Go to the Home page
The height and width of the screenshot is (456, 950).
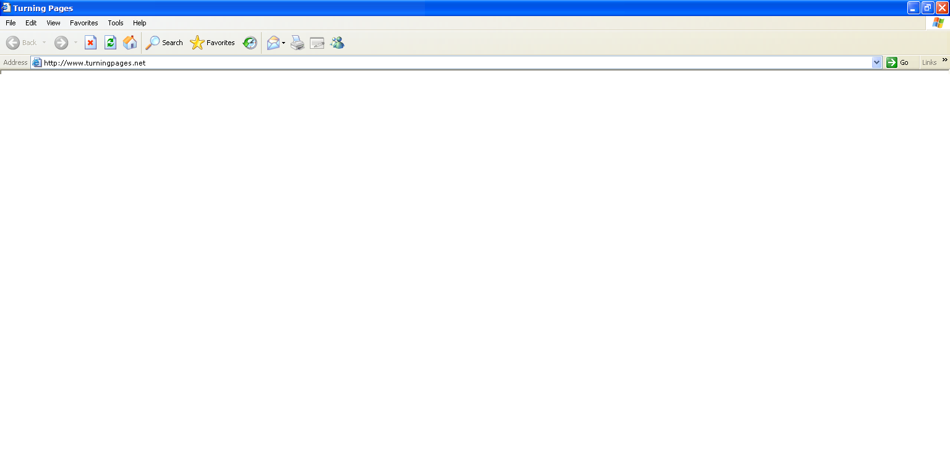click(130, 43)
